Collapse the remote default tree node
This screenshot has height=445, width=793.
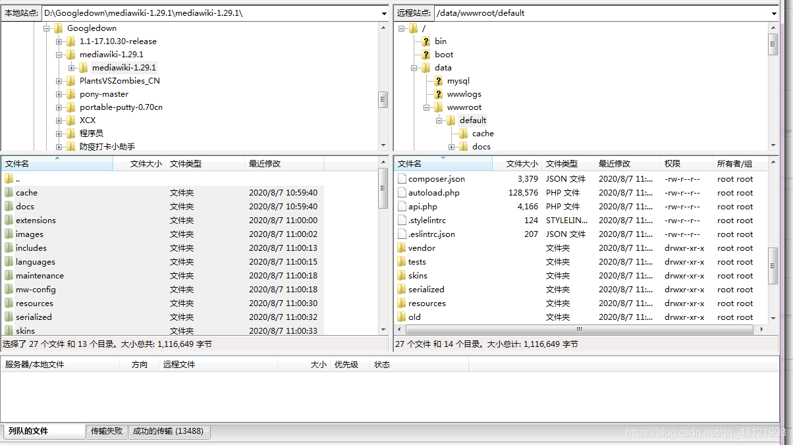[439, 120]
